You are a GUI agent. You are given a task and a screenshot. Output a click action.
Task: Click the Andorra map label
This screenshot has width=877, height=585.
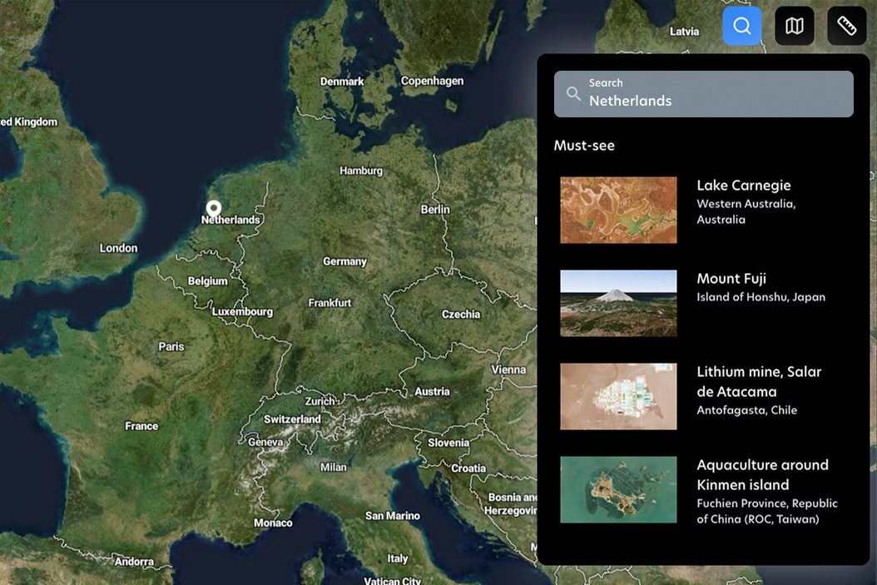coord(134,562)
